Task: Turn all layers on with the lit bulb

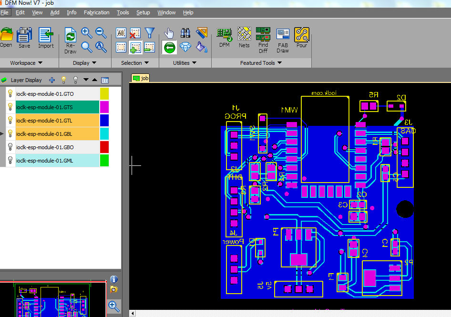Action: click(x=64, y=80)
